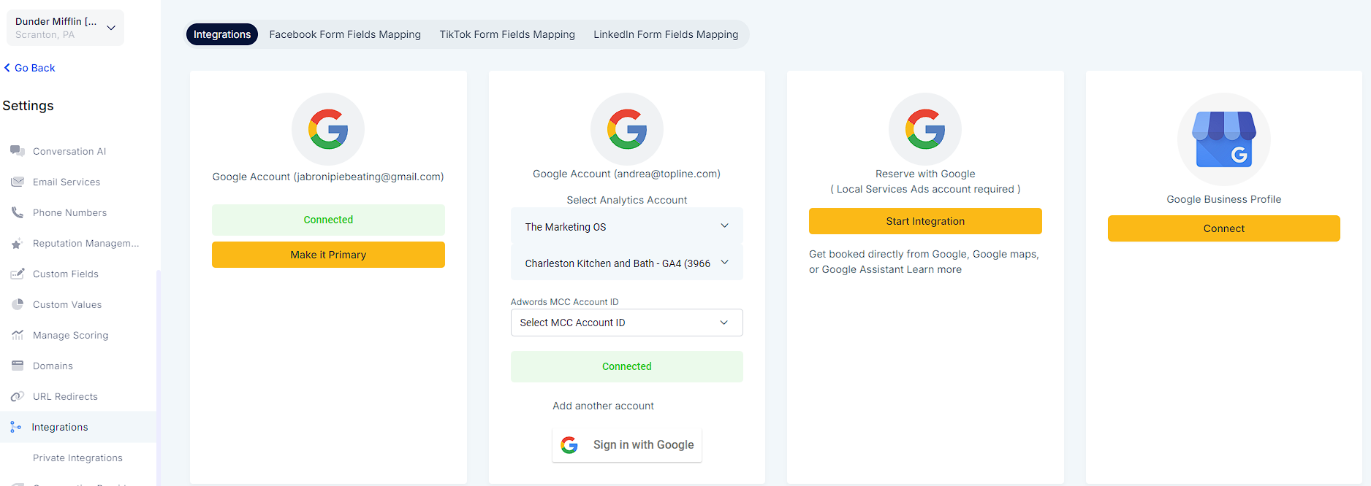Click the Phone Numbers handset icon
The width and height of the screenshot is (1371, 486).
18,212
